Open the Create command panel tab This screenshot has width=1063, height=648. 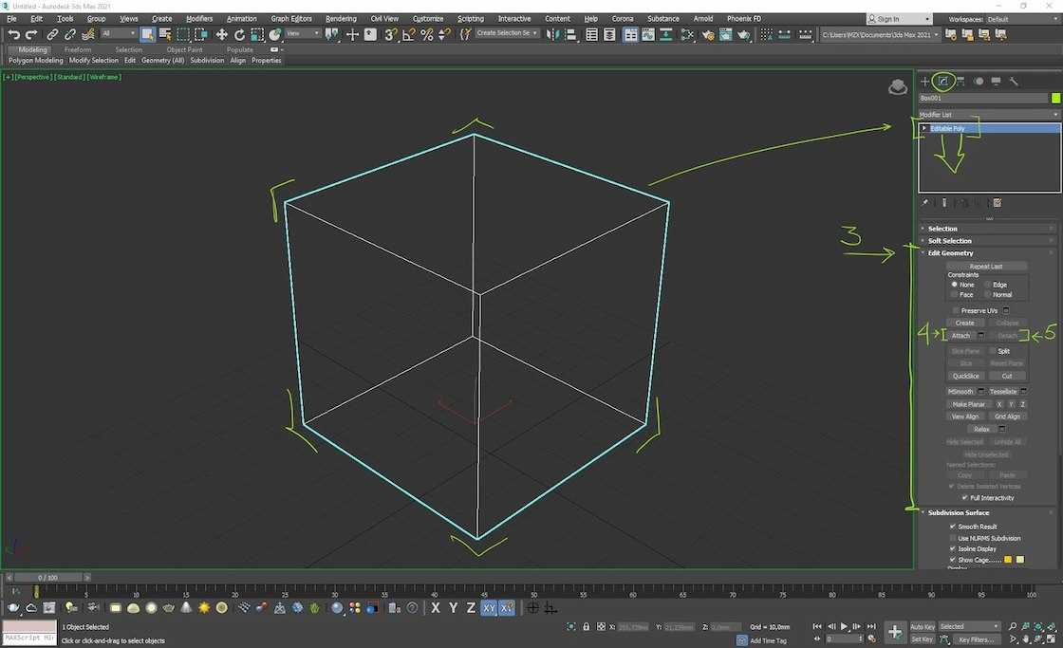tap(925, 82)
